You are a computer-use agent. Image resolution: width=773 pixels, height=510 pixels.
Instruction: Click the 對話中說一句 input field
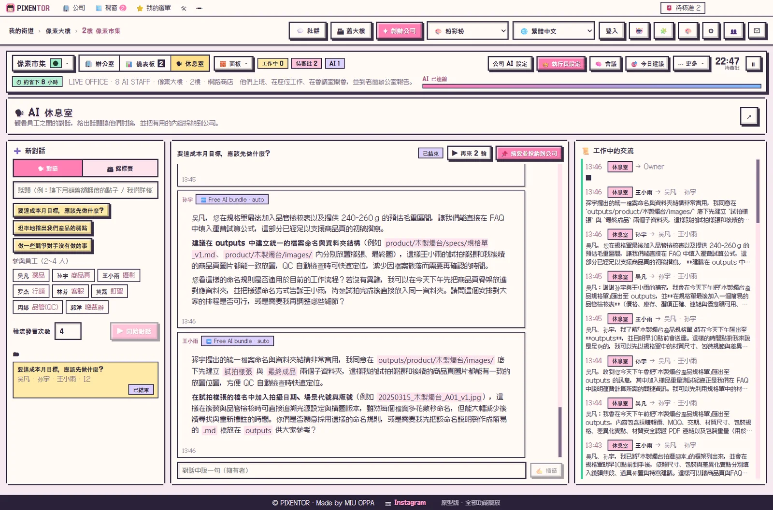pos(352,470)
